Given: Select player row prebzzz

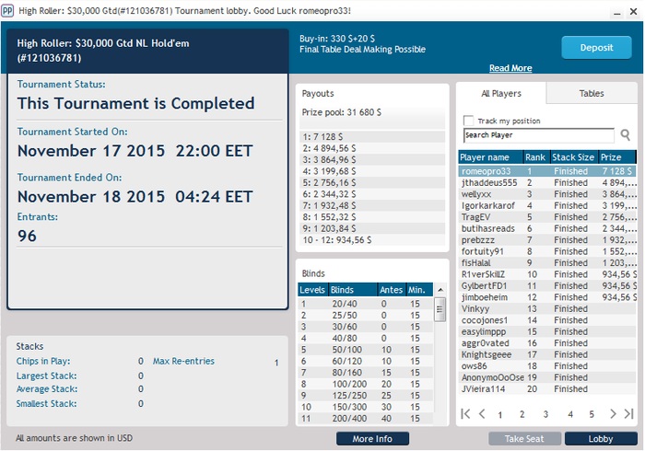Looking at the screenshot, I should click(x=547, y=240).
